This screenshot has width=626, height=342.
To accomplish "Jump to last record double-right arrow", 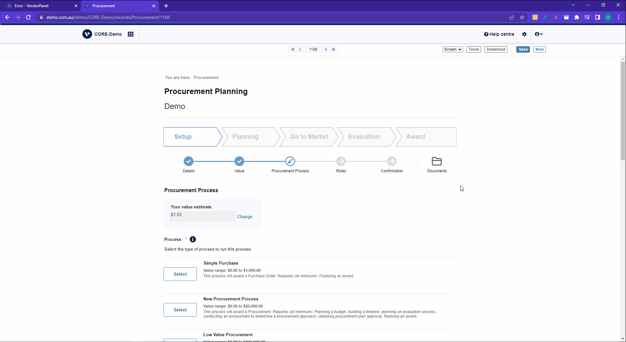I will click(334, 49).
